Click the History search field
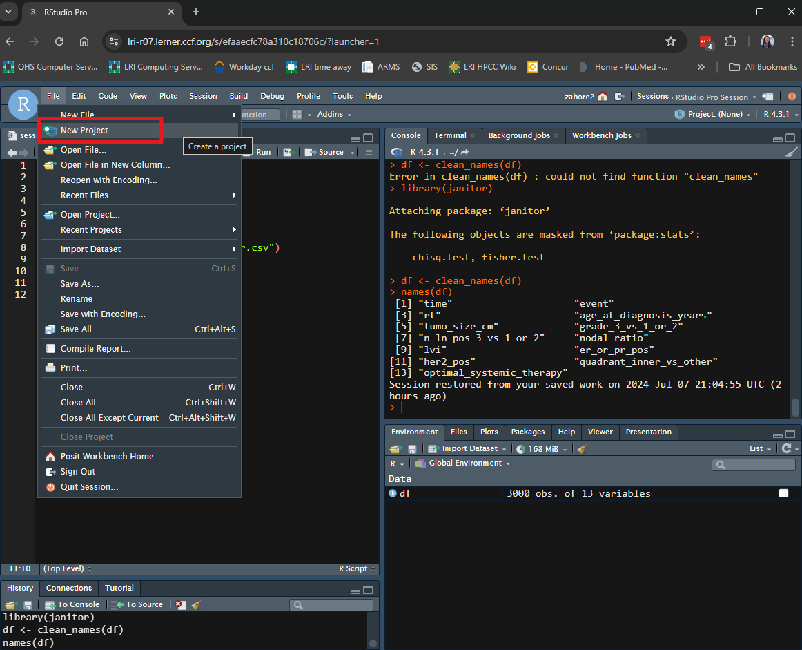 [331, 605]
